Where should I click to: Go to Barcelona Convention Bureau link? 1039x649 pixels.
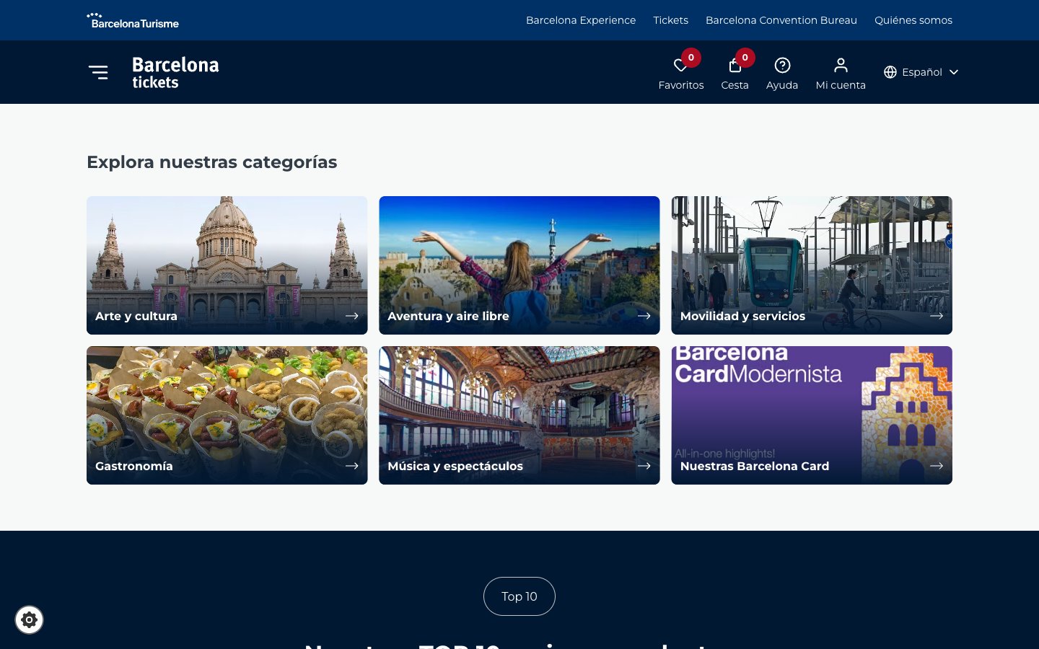[x=781, y=20]
